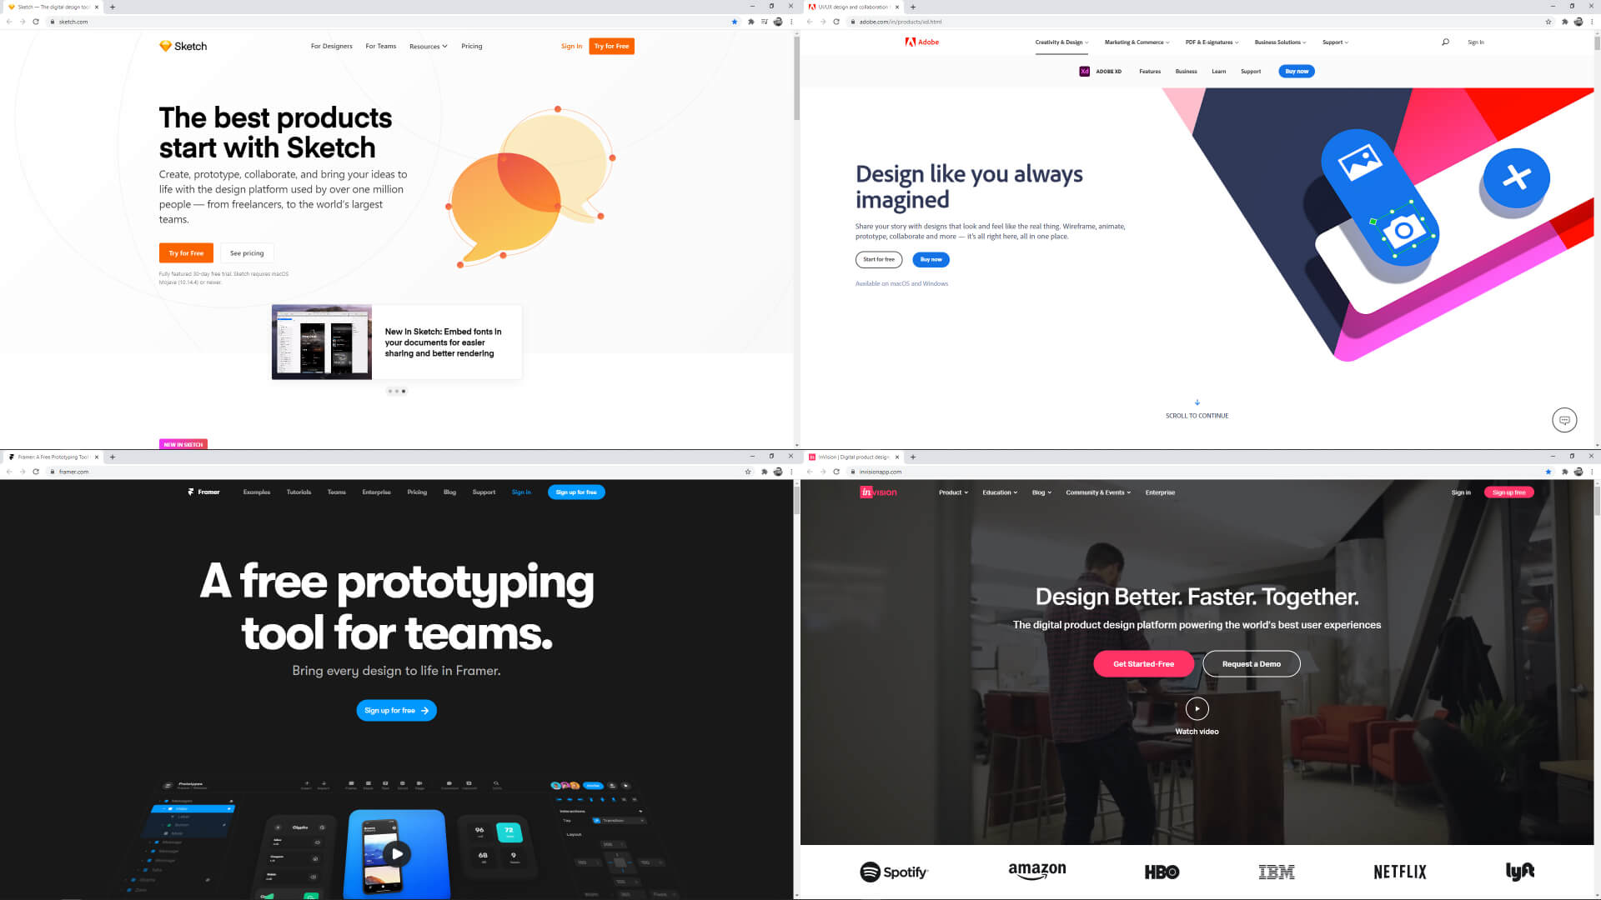Click See pricing link in Sketch hero
Image resolution: width=1601 pixels, height=900 pixels.
[246, 252]
